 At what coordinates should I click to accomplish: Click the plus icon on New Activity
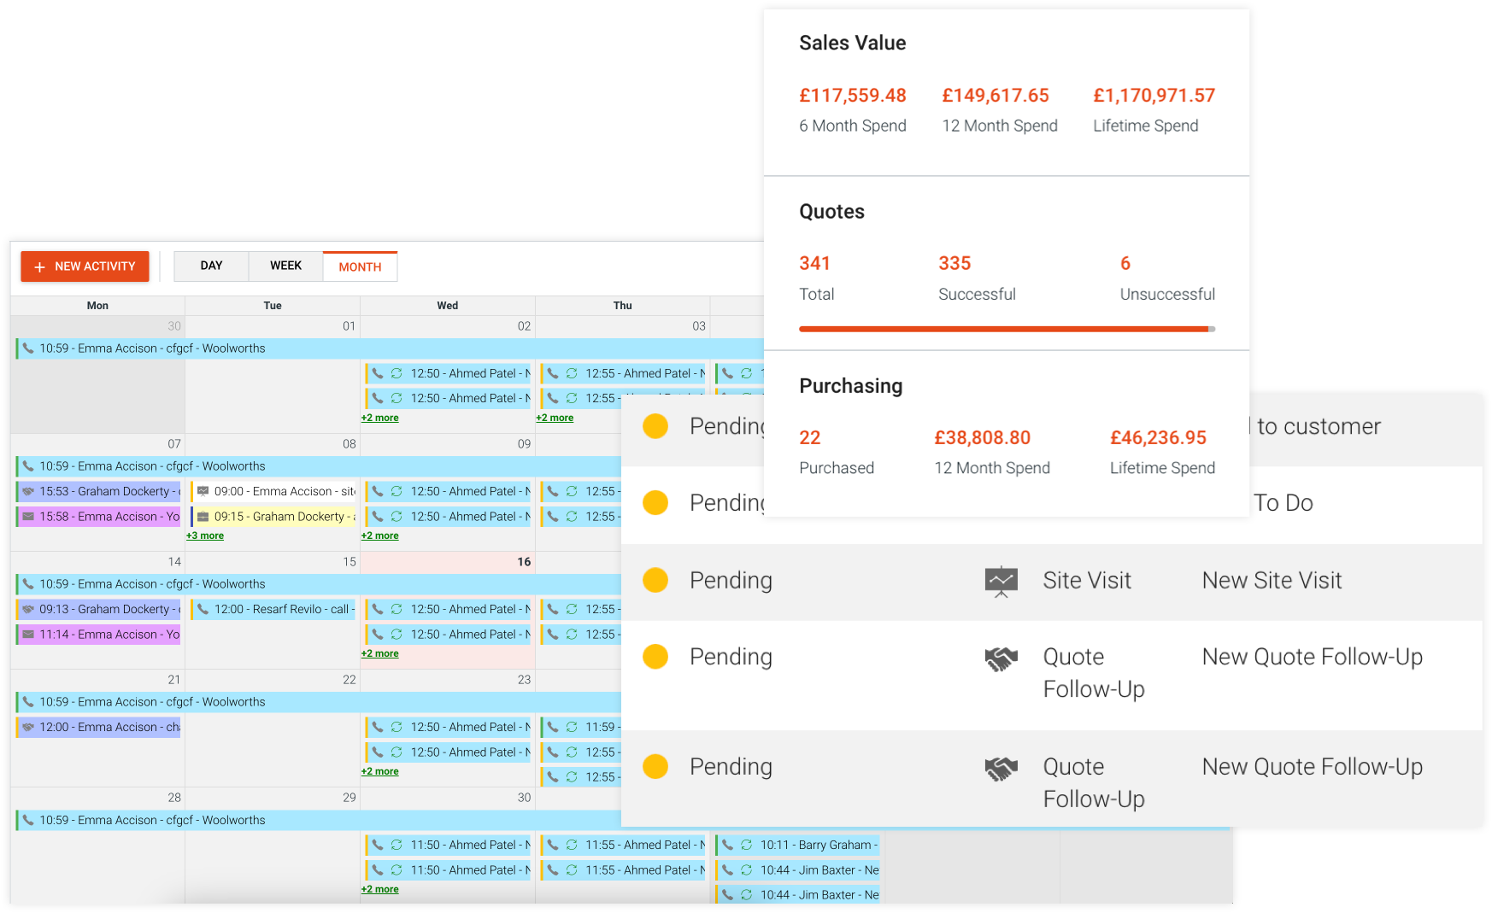(39, 267)
